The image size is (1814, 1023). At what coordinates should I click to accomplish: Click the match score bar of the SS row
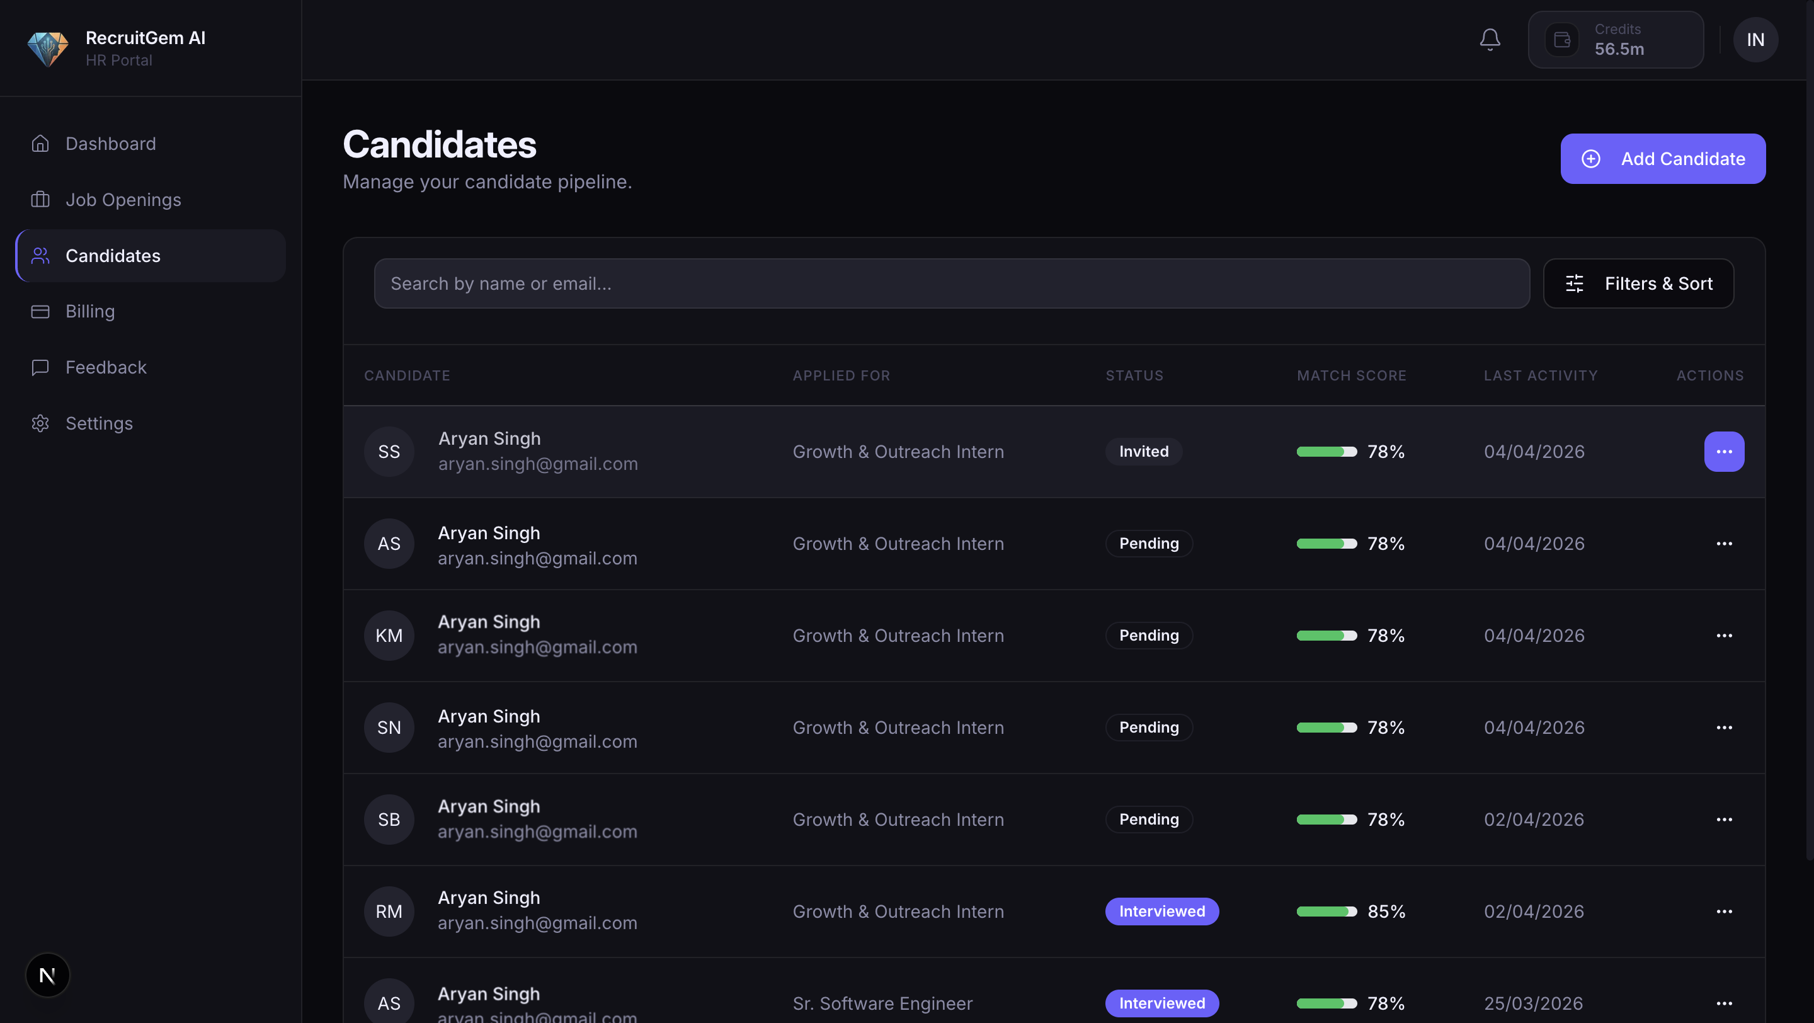(1326, 452)
